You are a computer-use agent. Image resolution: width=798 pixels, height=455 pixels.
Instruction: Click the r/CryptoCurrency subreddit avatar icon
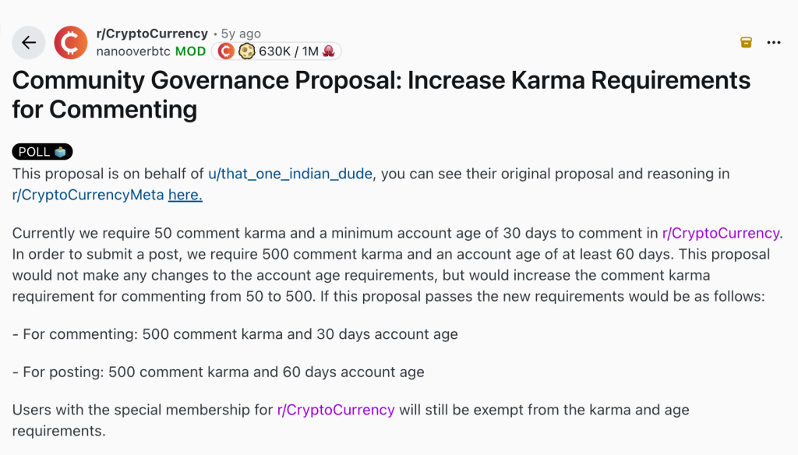coord(69,42)
